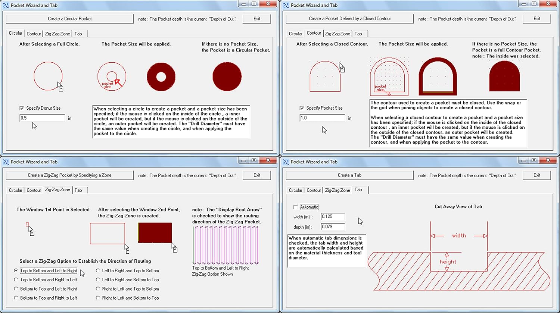Click the solid filled circular pocket illustration

point(227,76)
